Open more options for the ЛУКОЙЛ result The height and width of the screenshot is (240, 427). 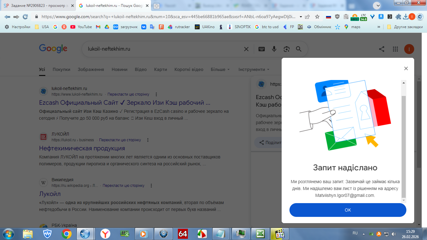pyautogui.click(x=148, y=140)
